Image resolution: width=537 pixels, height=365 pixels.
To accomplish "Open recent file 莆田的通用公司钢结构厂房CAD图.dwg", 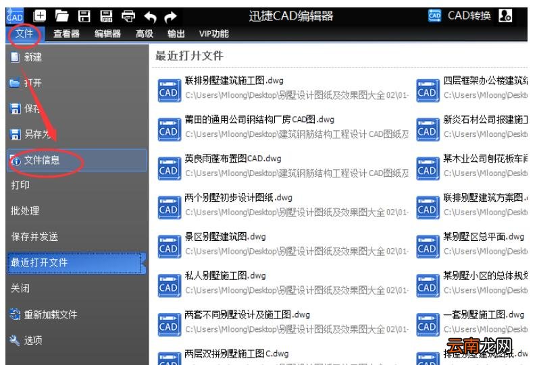I will coord(259,119).
